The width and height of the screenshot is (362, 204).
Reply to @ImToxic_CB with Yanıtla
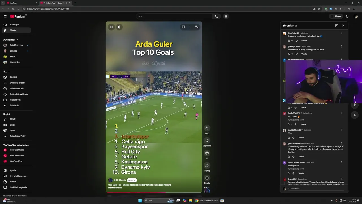(304, 41)
